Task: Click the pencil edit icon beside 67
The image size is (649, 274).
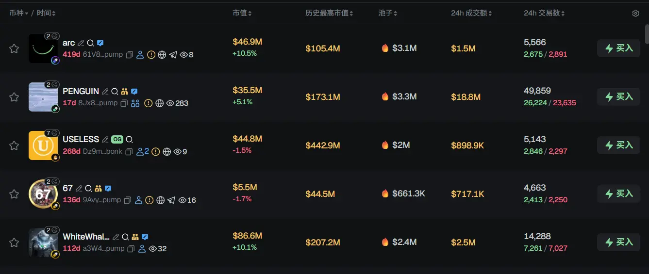Action: point(79,188)
